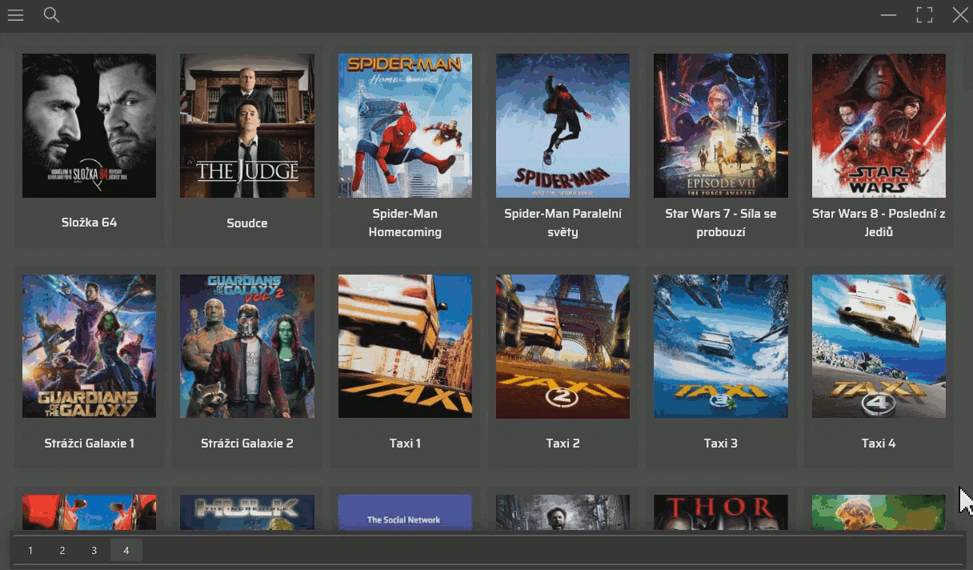The width and height of the screenshot is (973, 570).
Task: Go to page 2
Action: coord(62,551)
